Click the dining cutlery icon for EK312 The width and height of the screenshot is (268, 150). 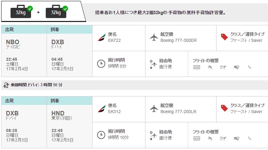[223, 138]
